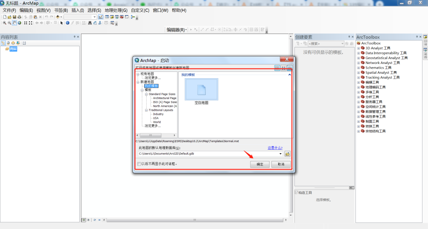This screenshot has height=229, width=428.
Task: Click the Zoom In magnifier tool
Action: 4,23
